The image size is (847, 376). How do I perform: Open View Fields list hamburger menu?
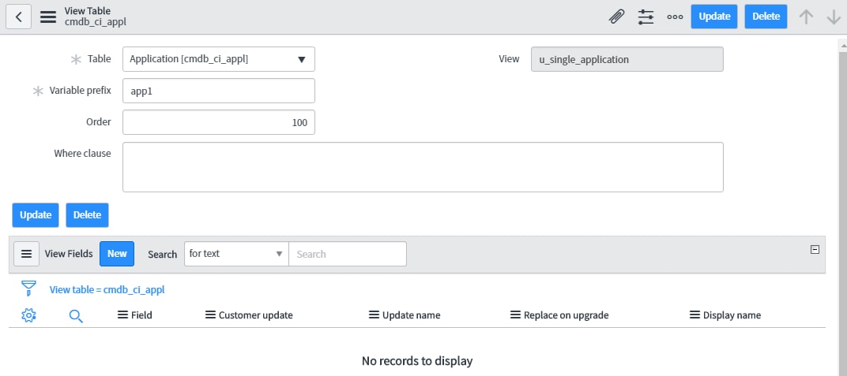click(x=27, y=254)
